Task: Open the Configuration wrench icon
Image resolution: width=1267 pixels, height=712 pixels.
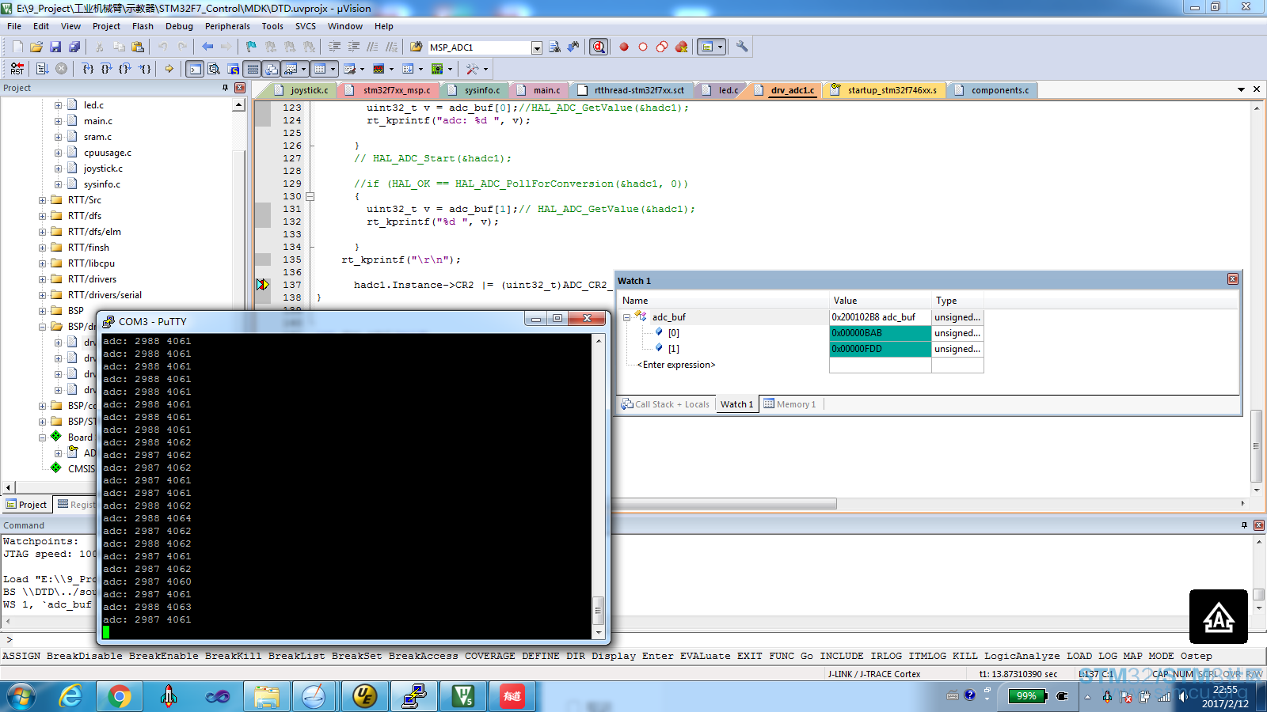Action: [x=742, y=47]
